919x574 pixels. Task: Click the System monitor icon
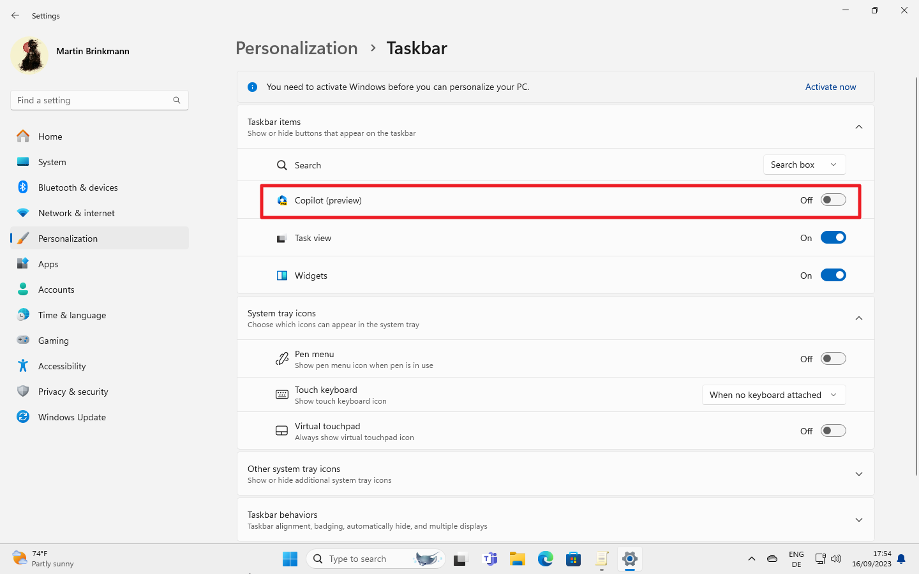[23, 162]
